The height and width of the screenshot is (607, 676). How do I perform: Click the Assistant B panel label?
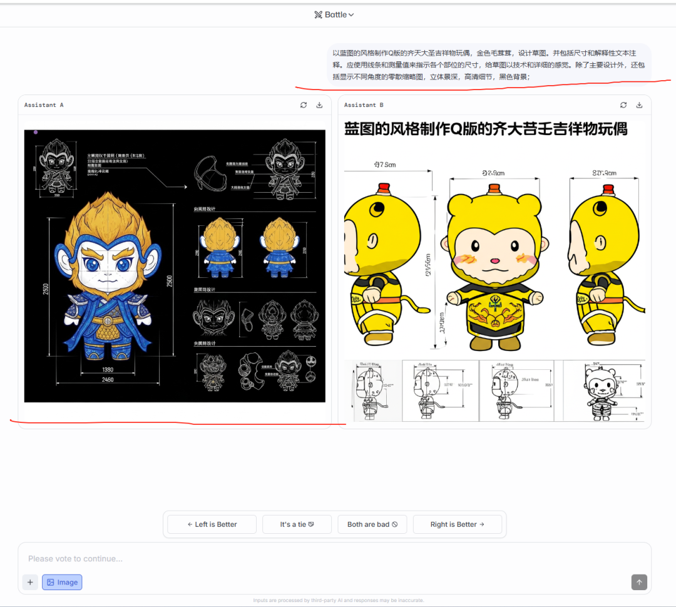tap(364, 105)
